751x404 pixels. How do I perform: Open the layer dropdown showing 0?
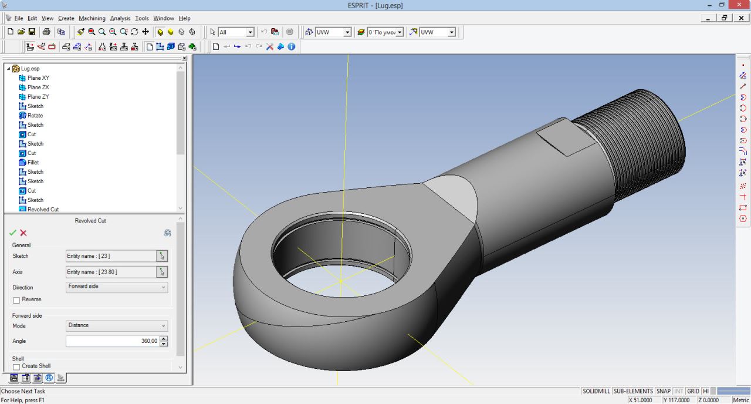[x=400, y=32]
